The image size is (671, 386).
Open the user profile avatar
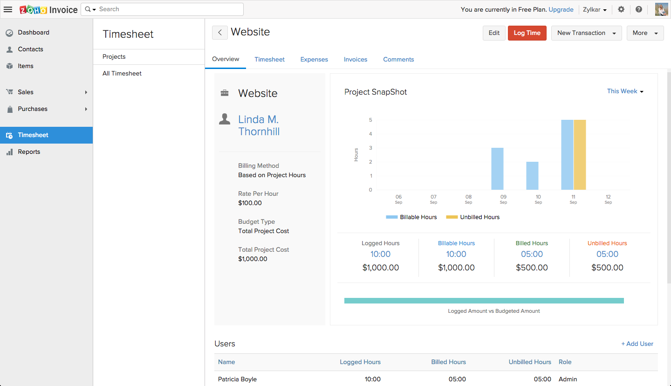tap(661, 9)
